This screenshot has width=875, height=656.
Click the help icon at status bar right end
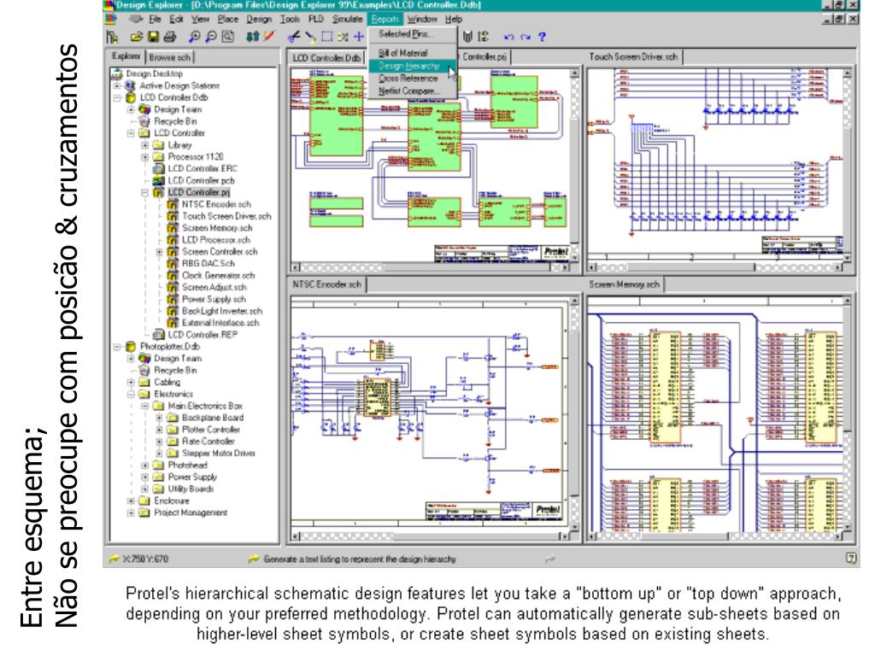[x=851, y=558]
